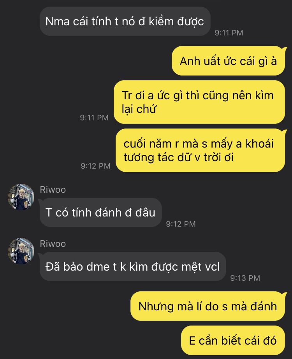Tap the message 'Tr ơi a ức gì thì cũng nên kìm lại chứ'
The height and width of the screenshot is (359, 292).
click(199, 102)
